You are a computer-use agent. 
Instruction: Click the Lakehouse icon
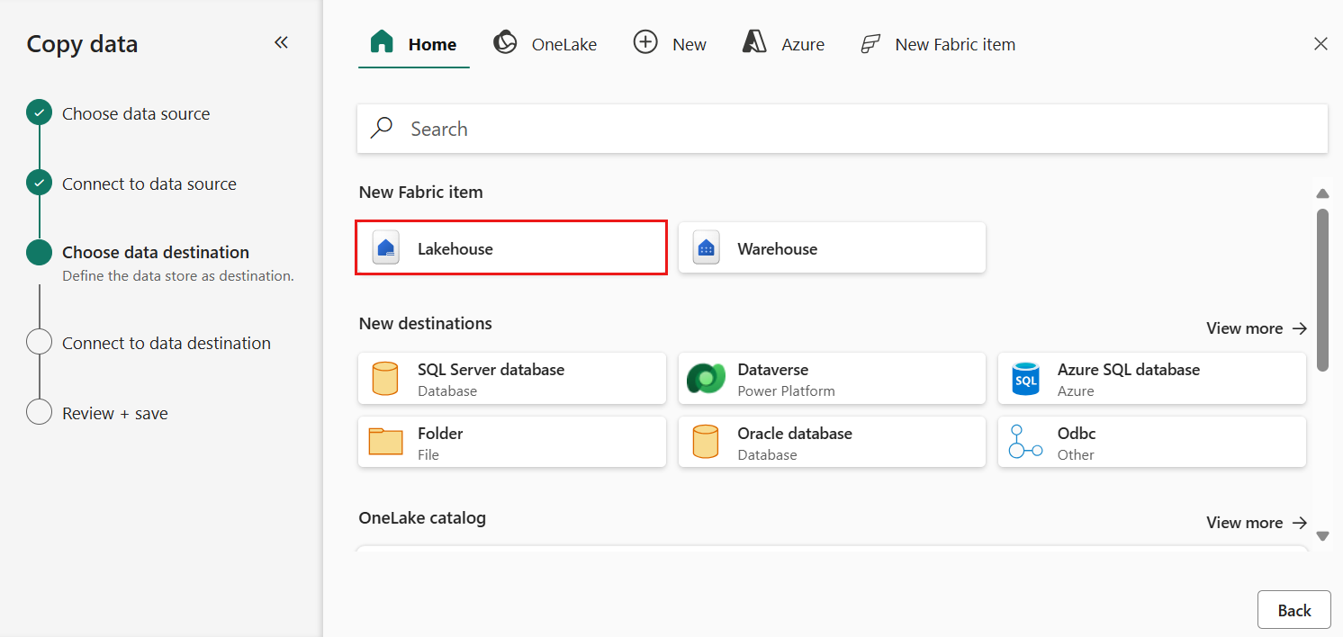pyautogui.click(x=386, y=248)
